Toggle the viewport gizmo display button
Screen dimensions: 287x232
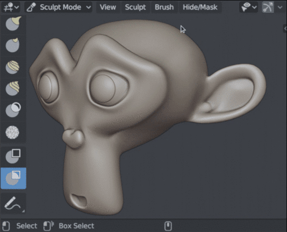click(268, 7)
